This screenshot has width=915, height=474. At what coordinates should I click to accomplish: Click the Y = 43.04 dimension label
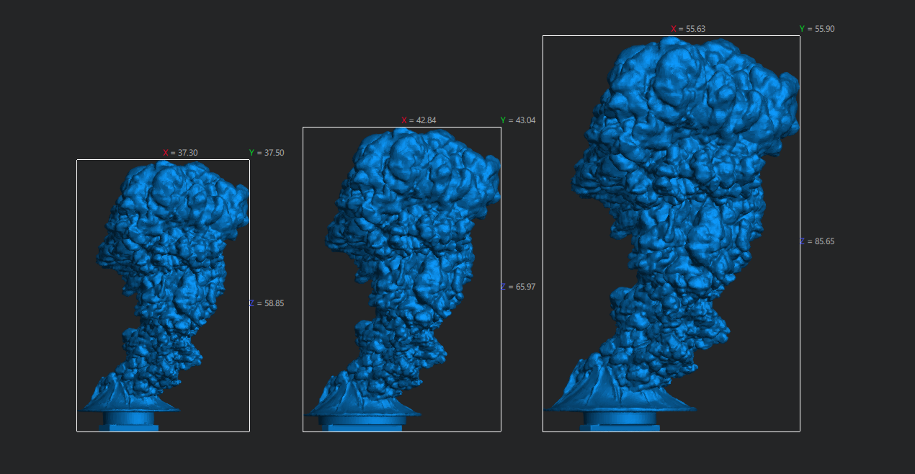(x=518, y=120)
